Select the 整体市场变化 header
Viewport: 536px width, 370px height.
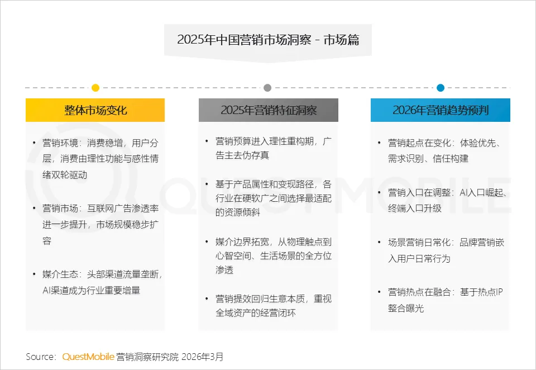95,110
